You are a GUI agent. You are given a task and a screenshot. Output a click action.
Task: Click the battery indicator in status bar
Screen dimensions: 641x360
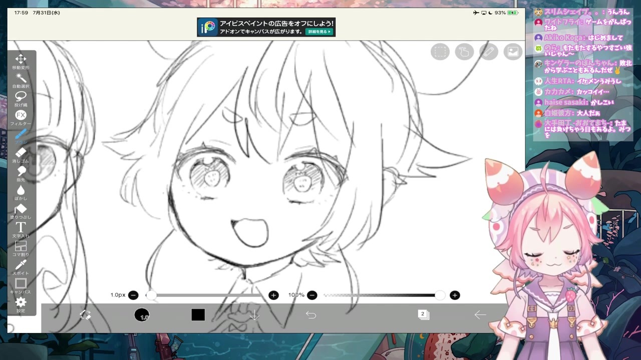512,12
